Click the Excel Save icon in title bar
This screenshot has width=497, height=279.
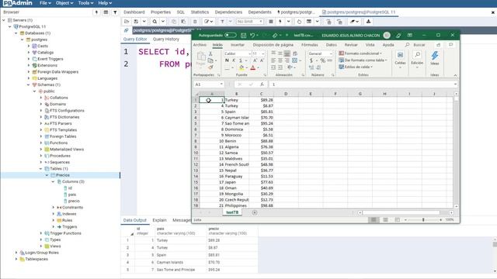(x=243, y=35)
